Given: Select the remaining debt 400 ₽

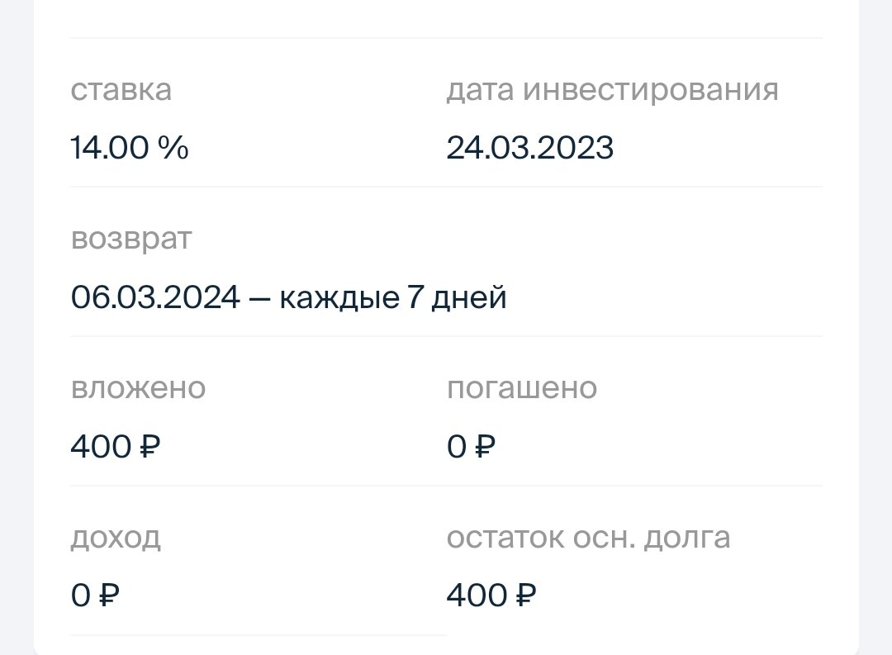Looking at the screenshot, I should point(491,595).
